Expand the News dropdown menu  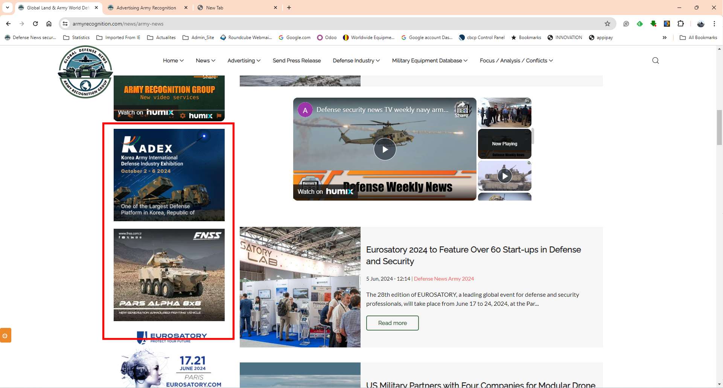click(205, 60)
